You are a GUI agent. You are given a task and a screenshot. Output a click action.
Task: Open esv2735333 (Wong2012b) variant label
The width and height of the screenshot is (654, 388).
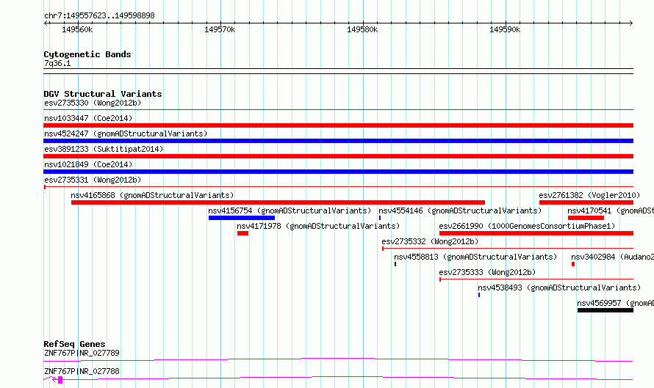487,272
